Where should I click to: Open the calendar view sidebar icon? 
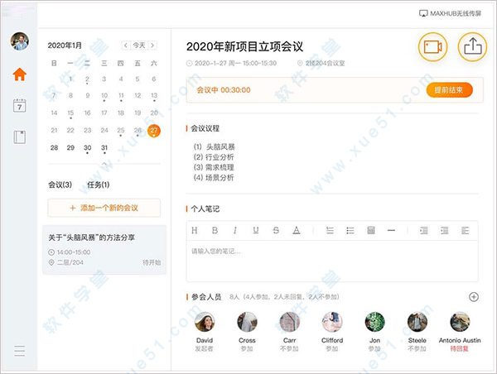pyautogui.click(x=19, y=106)
